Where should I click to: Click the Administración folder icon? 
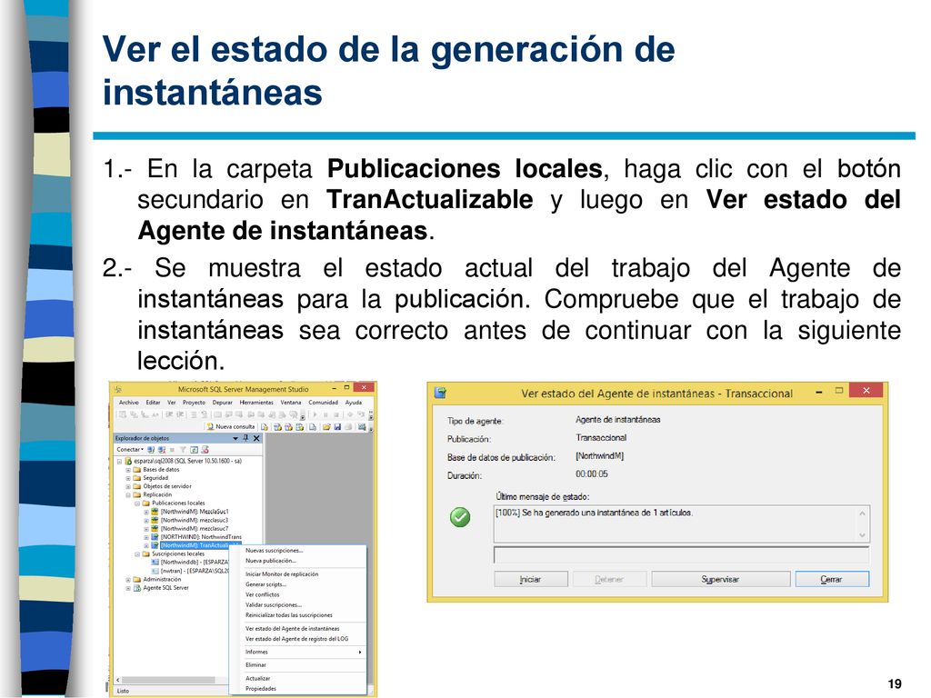pos(136,579)
